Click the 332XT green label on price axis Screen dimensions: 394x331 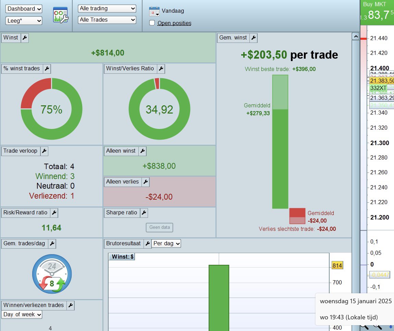coord(378,88)
